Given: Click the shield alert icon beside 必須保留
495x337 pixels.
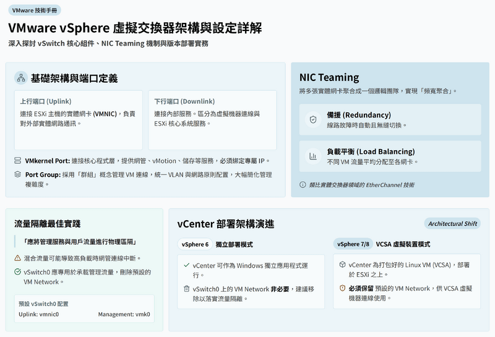Looking at the screenshot, I should (x=342, y=288).
